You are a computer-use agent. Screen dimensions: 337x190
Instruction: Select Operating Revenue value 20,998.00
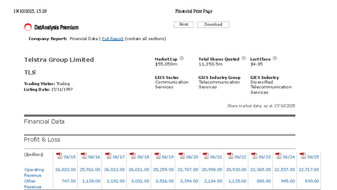212,170
